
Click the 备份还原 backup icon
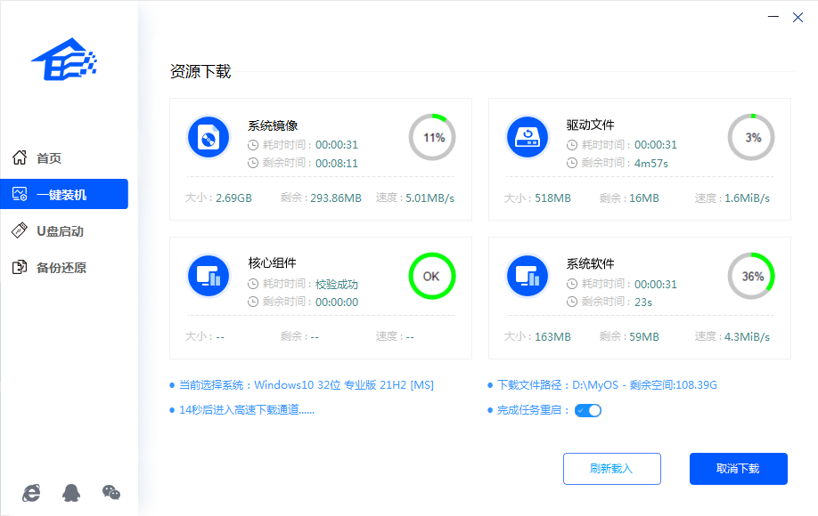pyautogui.click(x=20, y=267)
